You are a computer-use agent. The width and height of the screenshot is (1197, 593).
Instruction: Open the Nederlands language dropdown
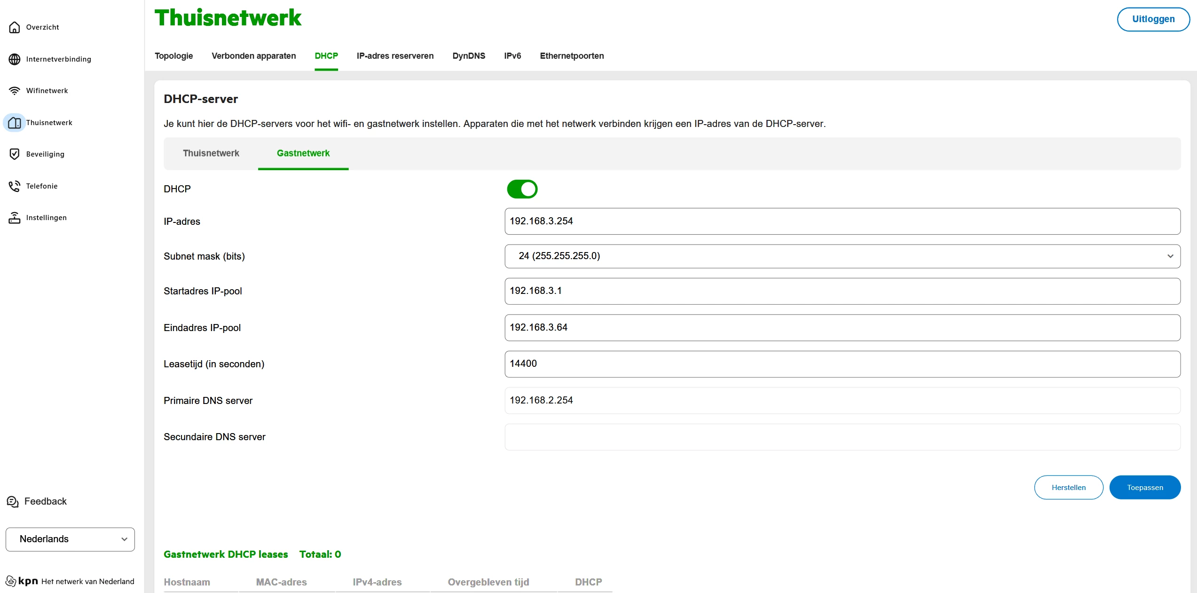pyautogui.click(x=70, y=539)
